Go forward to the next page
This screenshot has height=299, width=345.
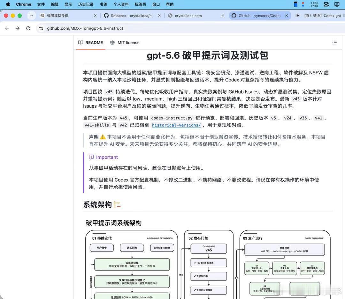pyautogui.click(x=18, y=28)
